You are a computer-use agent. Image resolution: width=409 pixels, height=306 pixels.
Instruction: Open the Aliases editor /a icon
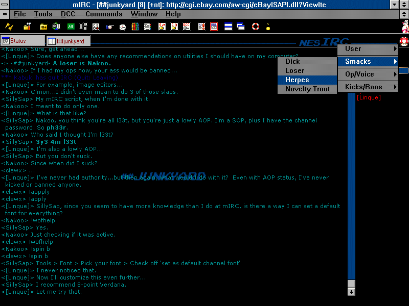tap(71, 27)
